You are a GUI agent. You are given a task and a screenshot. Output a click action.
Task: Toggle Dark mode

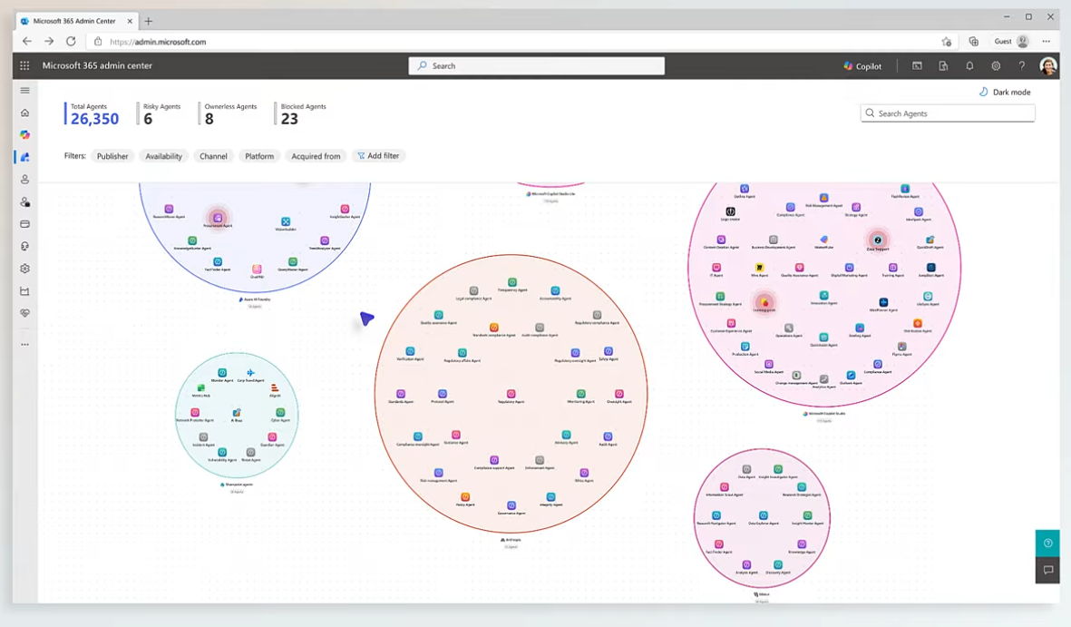pyautogui.click(x=1005, y=92)
